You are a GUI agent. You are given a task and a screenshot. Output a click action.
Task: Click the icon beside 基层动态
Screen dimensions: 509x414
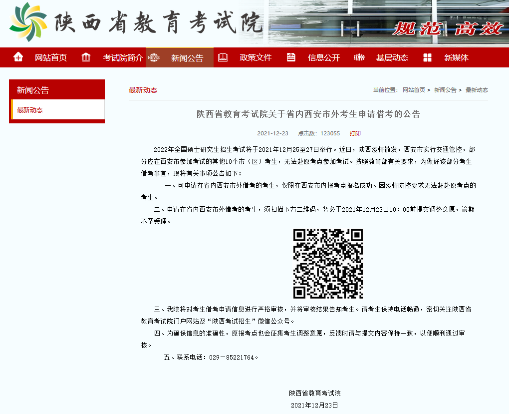coord(359,57)
